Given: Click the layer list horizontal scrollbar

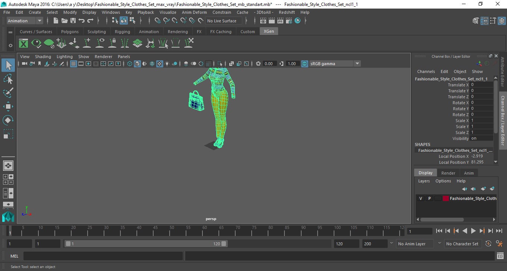Looking at the screenshot, I should pos(442,220).
